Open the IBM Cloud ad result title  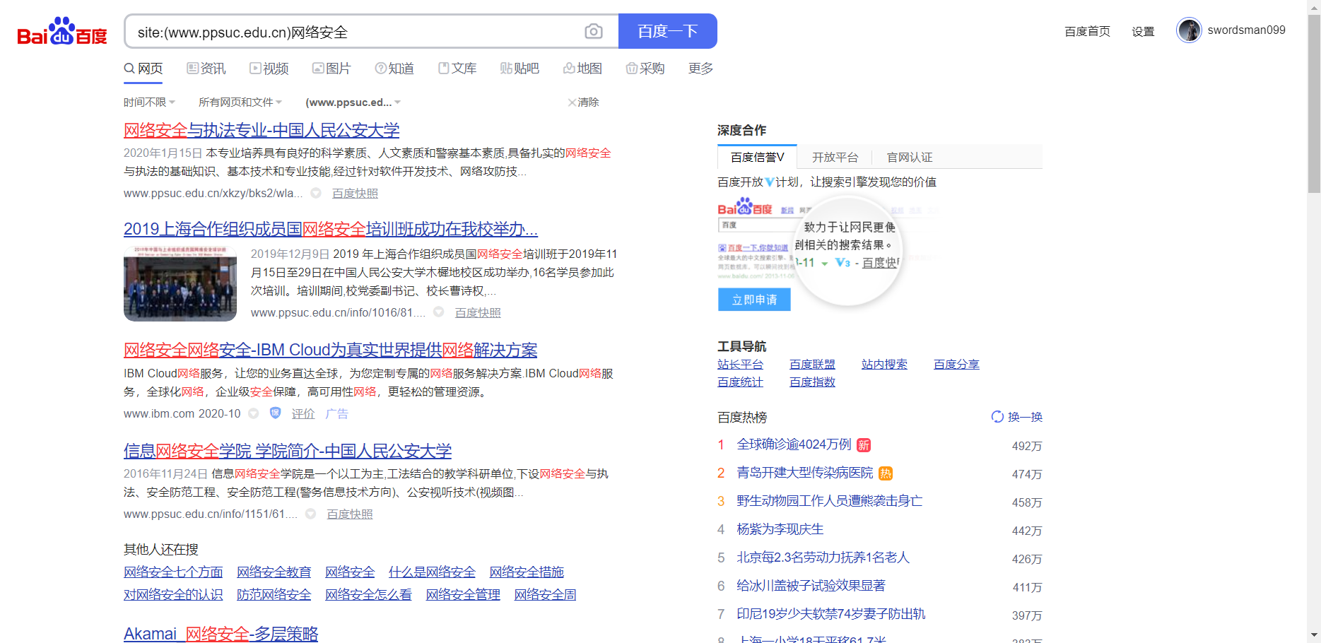(331, 350)
